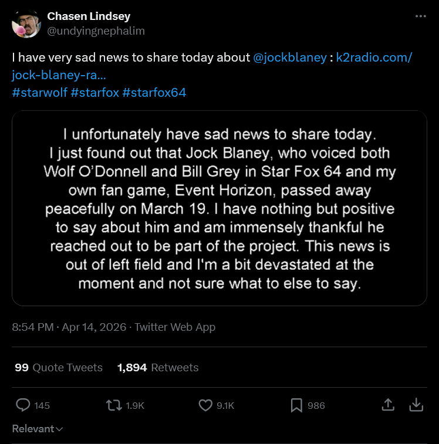
Task: Open the three-dot more options menu
Action: tap(420, 16)
